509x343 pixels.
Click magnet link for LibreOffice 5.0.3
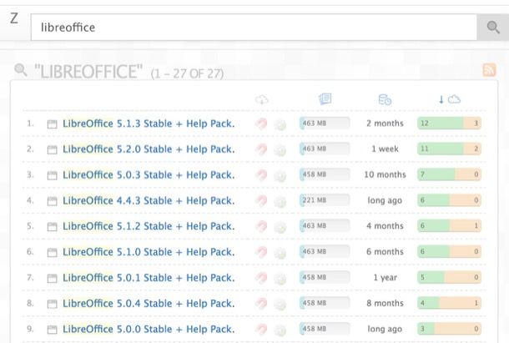[x=261, y=174]
